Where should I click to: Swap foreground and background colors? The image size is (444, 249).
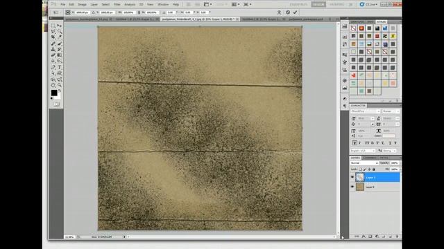(60, 91)
